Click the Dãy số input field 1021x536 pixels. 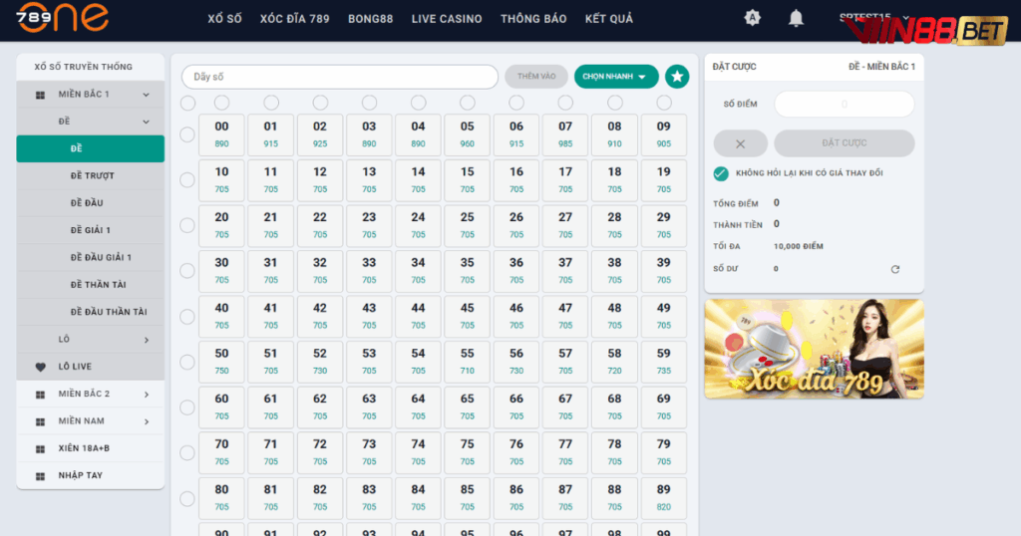click(340, 77)
